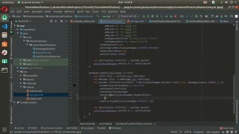
Task: Open the VCS menu
Action: point(103,12)
